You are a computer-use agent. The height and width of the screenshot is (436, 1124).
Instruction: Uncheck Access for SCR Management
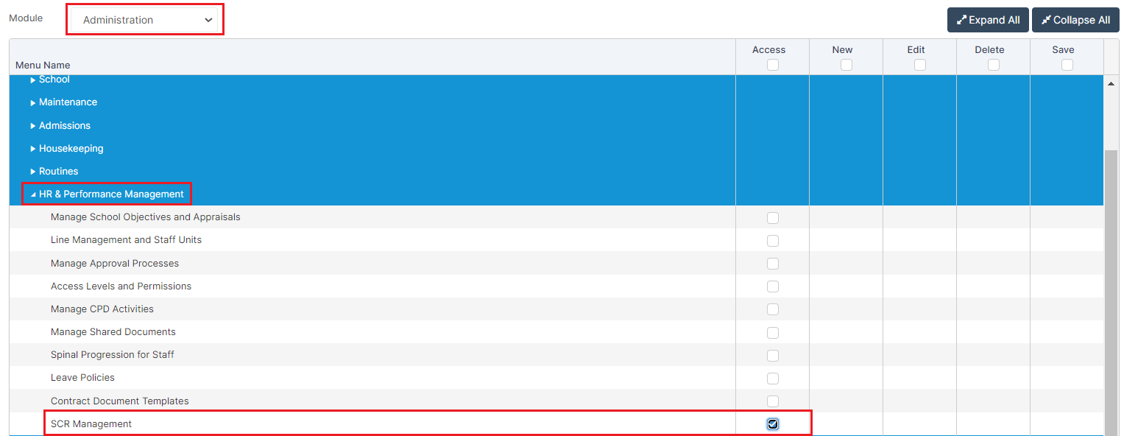point(772,424)
